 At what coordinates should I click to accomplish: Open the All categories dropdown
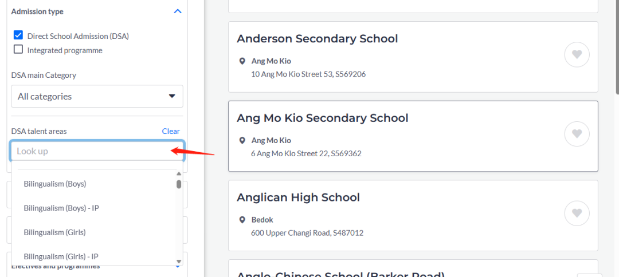[97, 96]
